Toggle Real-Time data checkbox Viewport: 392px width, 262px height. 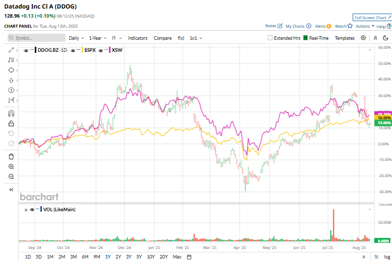[x=305, y=38]
